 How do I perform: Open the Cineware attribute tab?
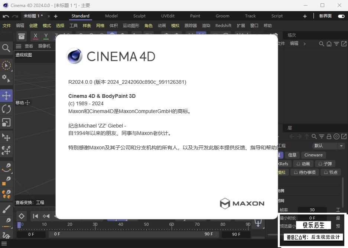313,155
